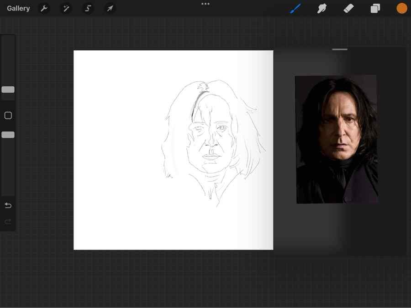
Task: Open the Gallery
Action: point(18,8)
